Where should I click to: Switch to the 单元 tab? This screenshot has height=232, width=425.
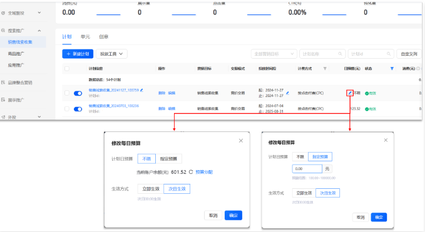click(85, 36)
